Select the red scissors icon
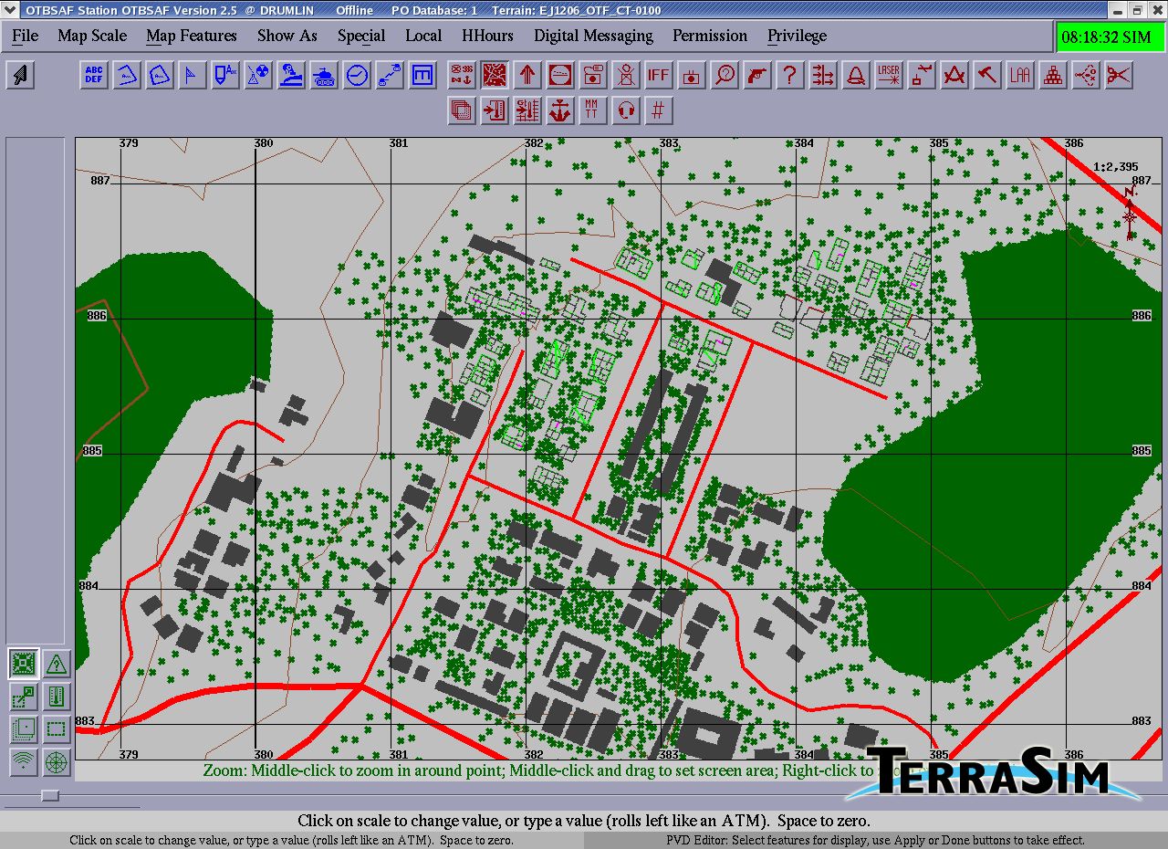 (1119, 75)
